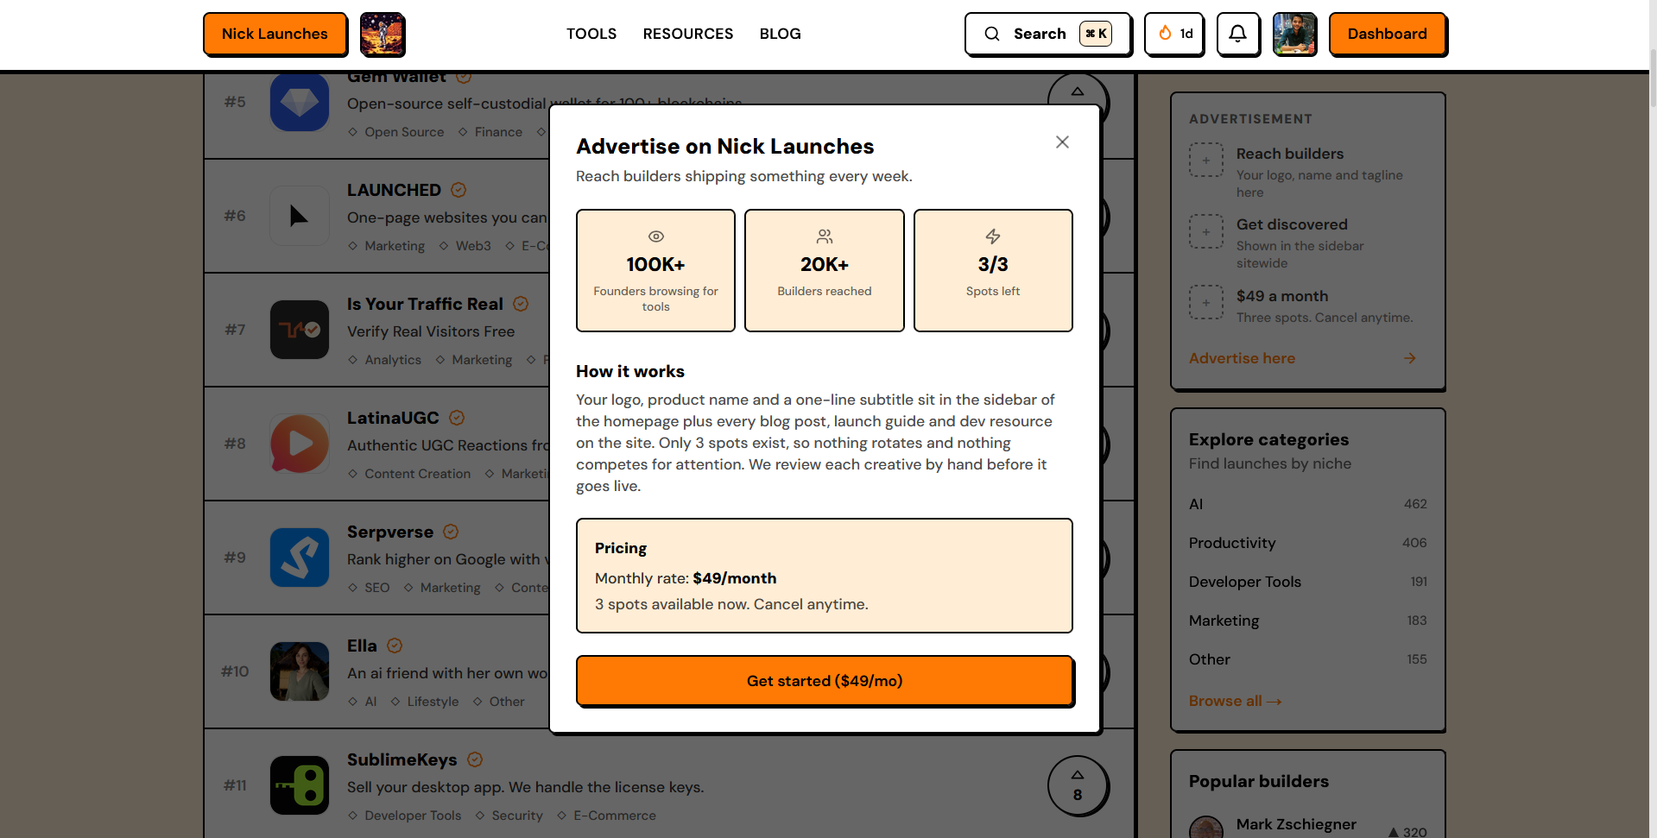
Task: Click the E-Commerce tag on SublimeKeys
Action: [x=607, y=816]
